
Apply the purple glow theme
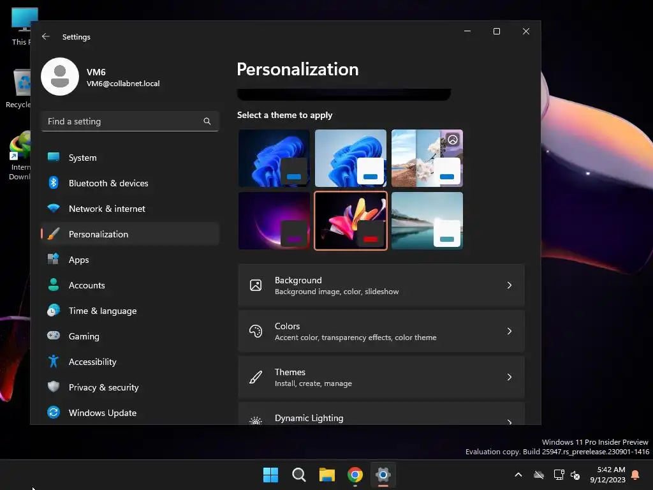pos(274,221)
